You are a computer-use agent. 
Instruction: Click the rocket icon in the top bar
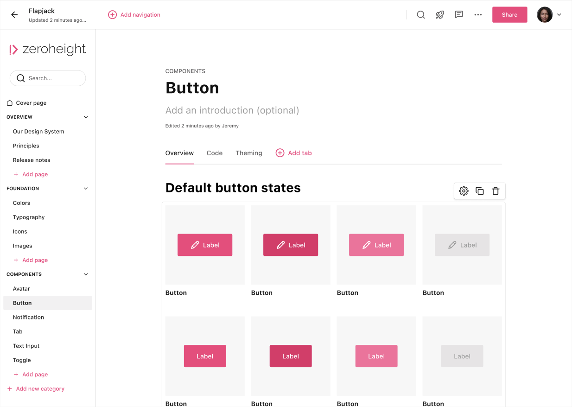(440, 15)
